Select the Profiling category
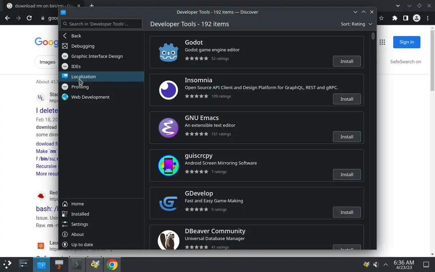 [x=101, y=87]
